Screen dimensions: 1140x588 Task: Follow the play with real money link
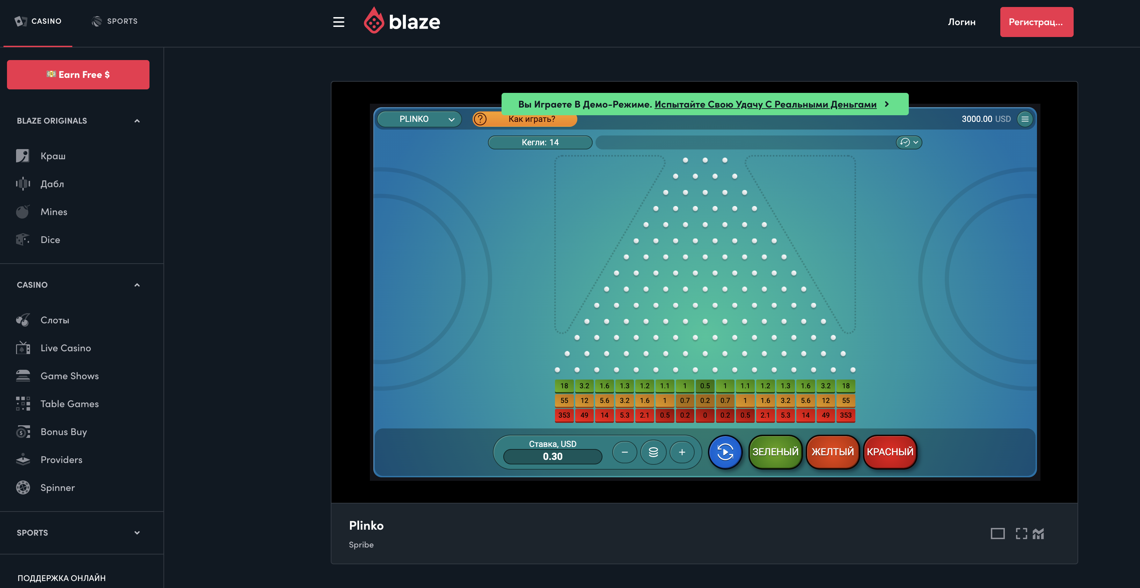tap(765, 104)
